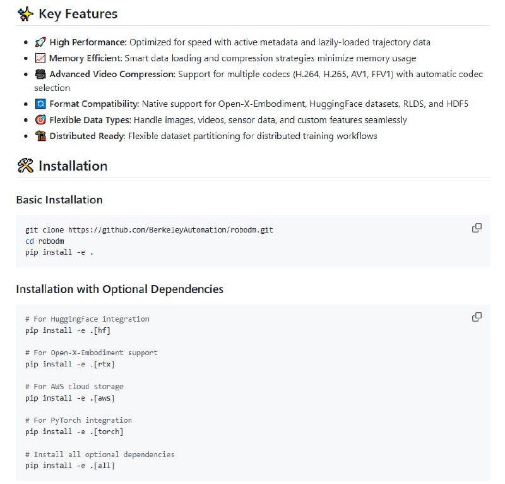Click the Basic Installation subheading
Image resolution: width=505 pixels, height=484 pixels.
[x=59, y=200]
